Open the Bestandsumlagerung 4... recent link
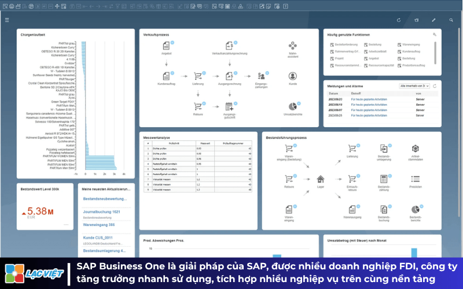463x289 pixels. 104,251
